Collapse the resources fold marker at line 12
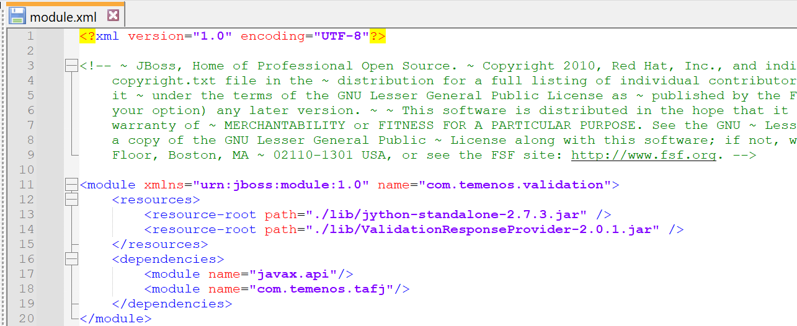The height and width of the screenshot is (326, 797). (72, 200)
